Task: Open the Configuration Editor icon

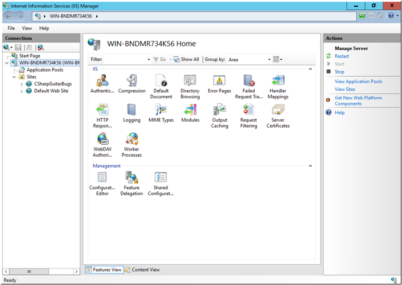Action: tap(102, 183)
